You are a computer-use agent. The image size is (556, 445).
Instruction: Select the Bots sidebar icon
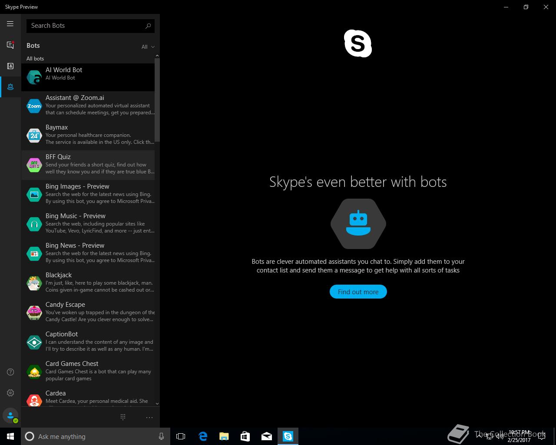(x=10, y=87)
